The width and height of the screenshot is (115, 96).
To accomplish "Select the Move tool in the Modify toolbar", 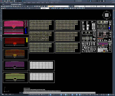I will tap(114, 18).
